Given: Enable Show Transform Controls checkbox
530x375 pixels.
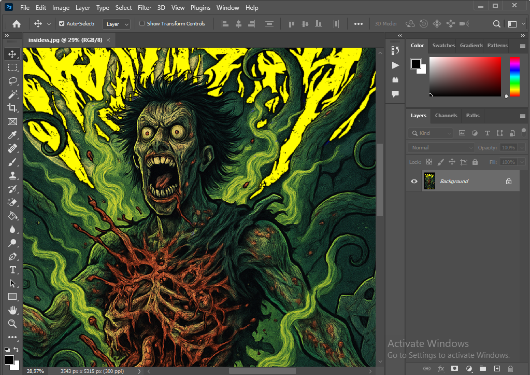Looking at the screenshot, I should coord(142,24).
